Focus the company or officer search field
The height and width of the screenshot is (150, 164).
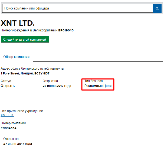point(77,8)
